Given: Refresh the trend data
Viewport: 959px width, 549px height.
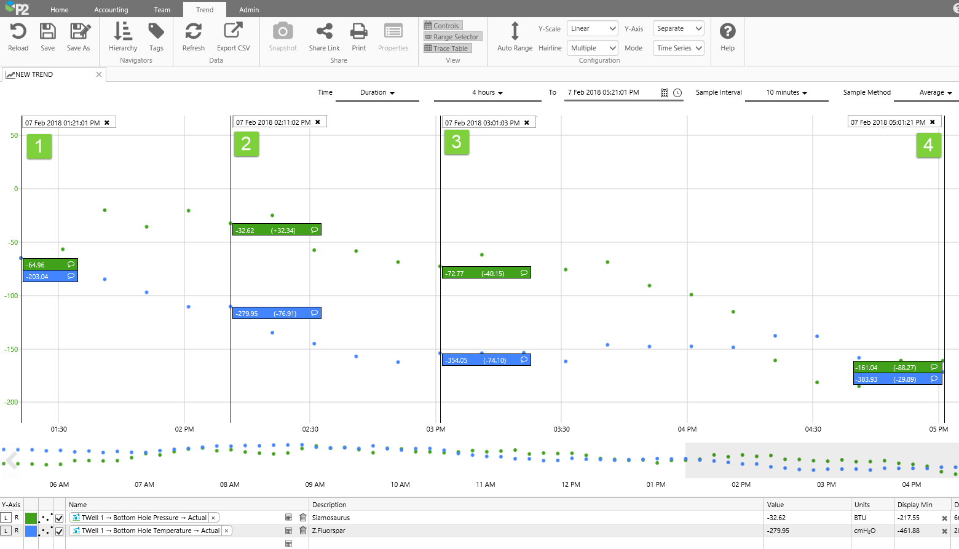Looking at the screenshot, I should pyautogui.click(x=193, y=31).
